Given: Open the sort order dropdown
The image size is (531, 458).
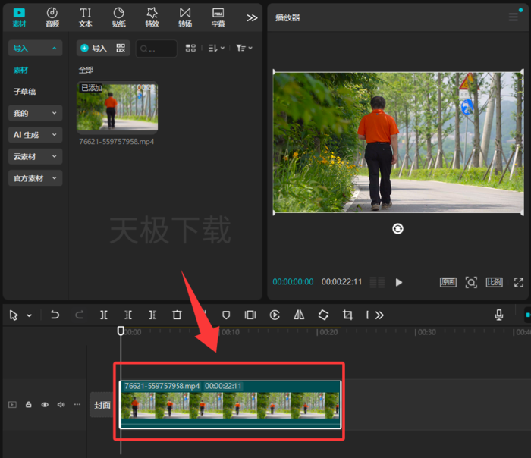Looking at the screenshot, I should click(216, 48).
